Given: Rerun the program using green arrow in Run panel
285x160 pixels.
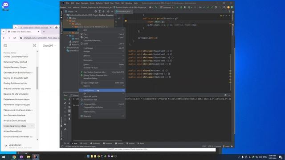Looking at the screenshot, I should [x=65, y=100].
